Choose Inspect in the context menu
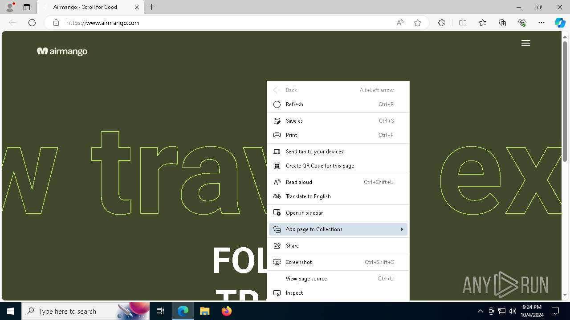Viewport: 570px width, 320px height. (x=338, y=293)
